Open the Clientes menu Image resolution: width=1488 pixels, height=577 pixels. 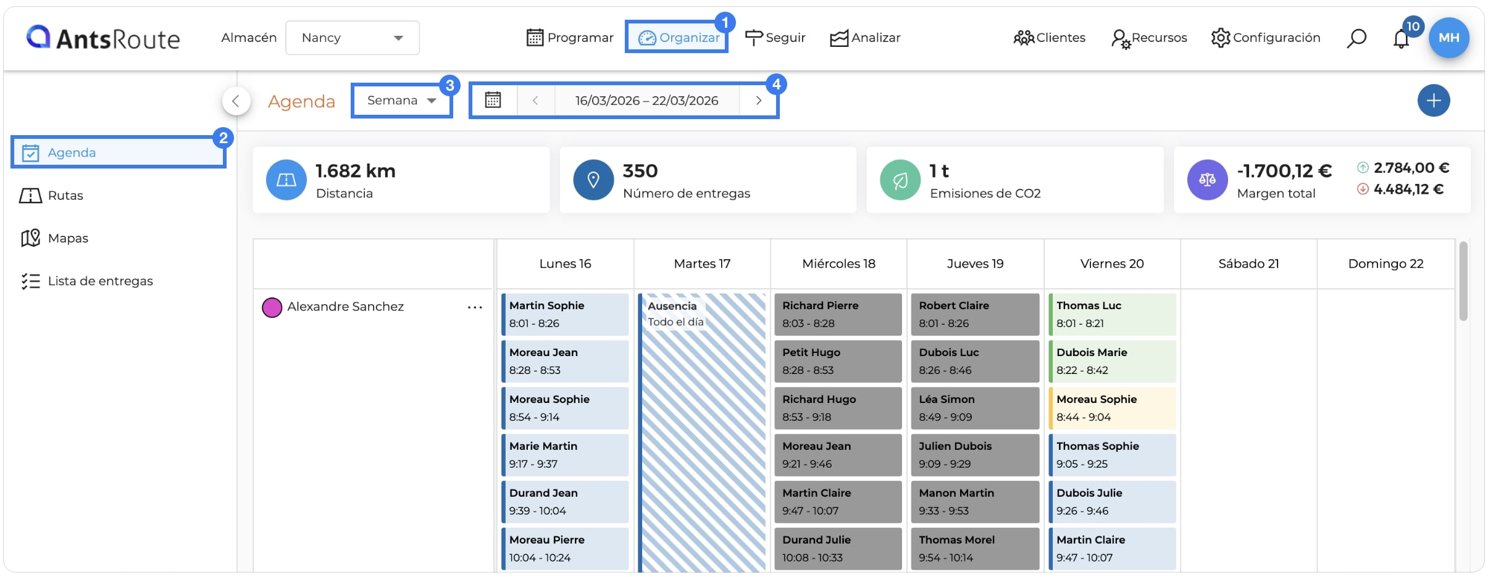click(x=1049, y=38)
